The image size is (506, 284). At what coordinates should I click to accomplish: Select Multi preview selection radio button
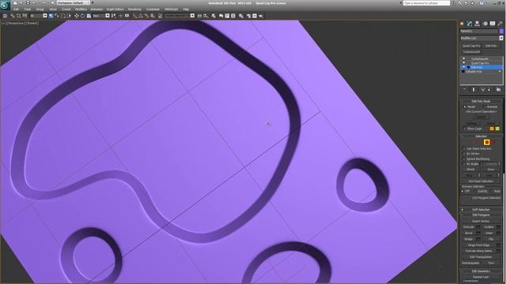pos(491,191)
